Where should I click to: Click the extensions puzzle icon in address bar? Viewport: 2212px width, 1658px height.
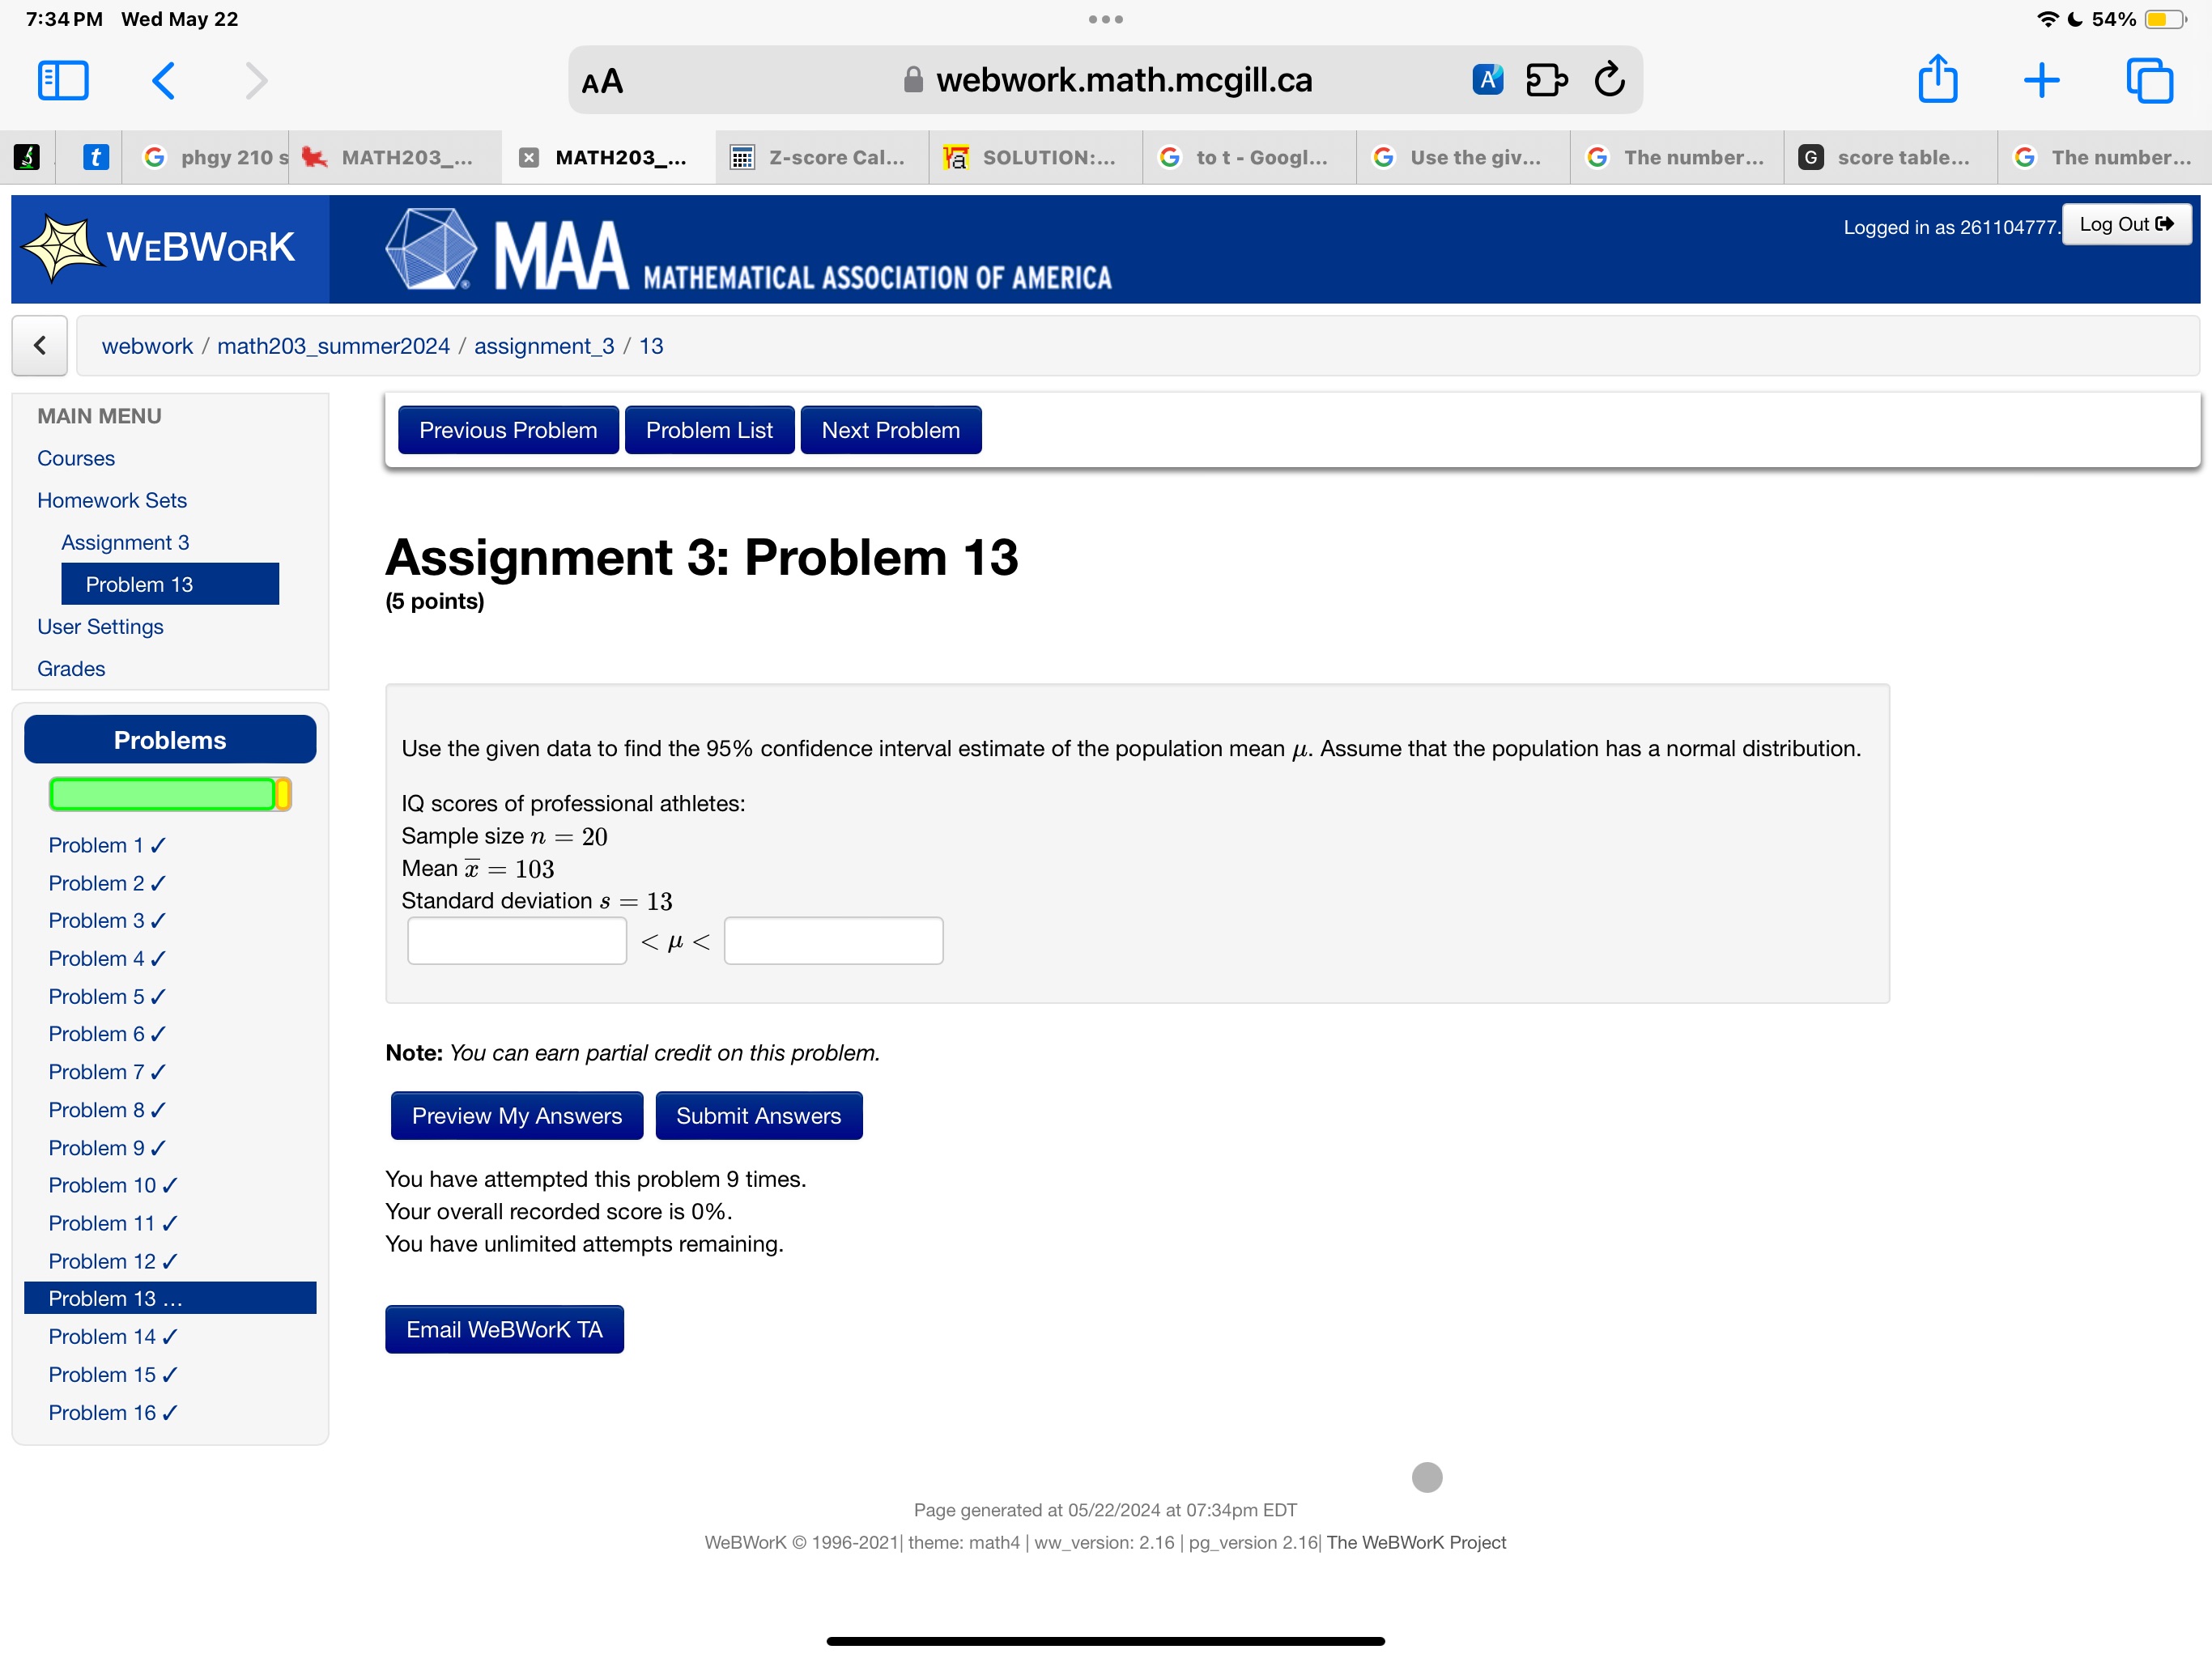click(1546, 79)
